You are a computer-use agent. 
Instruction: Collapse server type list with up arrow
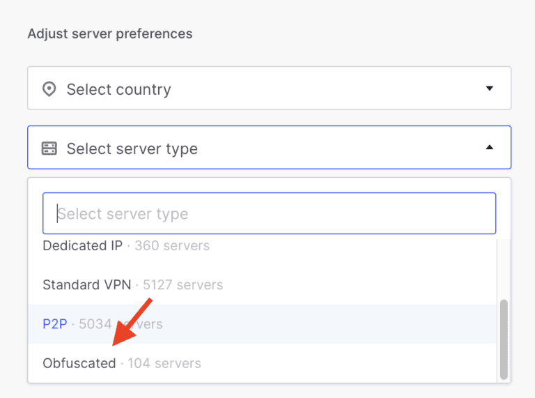pyautogui.click(x=489, y=148)
